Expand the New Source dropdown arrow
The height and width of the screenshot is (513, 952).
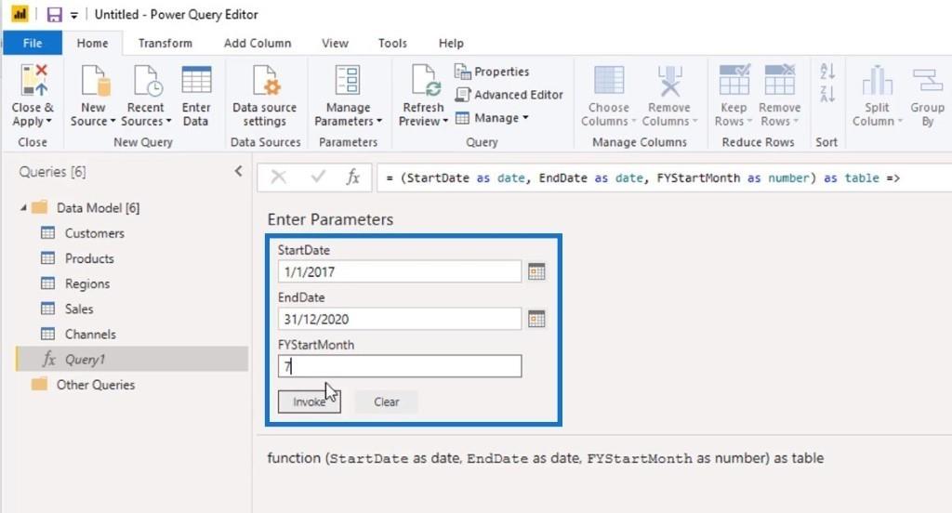coord(112,122)
